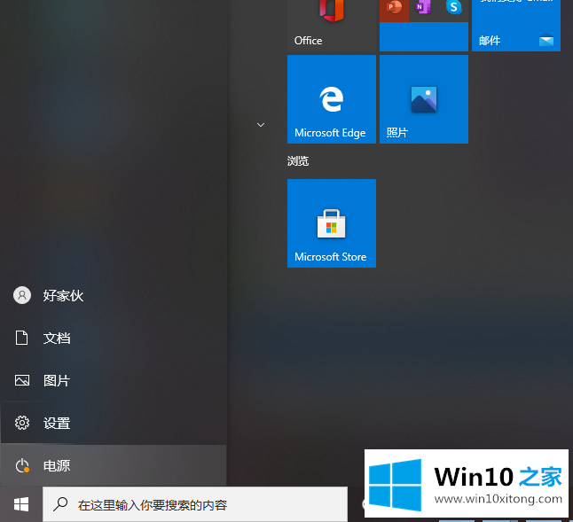Click the search magnifier icon
The width and height of the screenshot is (573, 522).
(x=60, y=504)
